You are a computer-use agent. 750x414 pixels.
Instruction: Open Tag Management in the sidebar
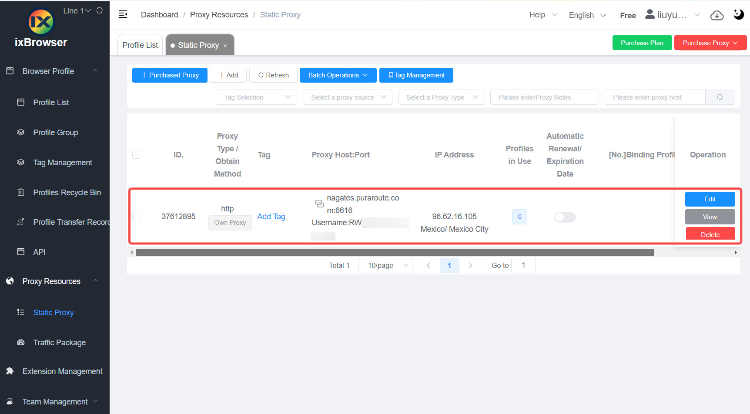tap(63, 163)
